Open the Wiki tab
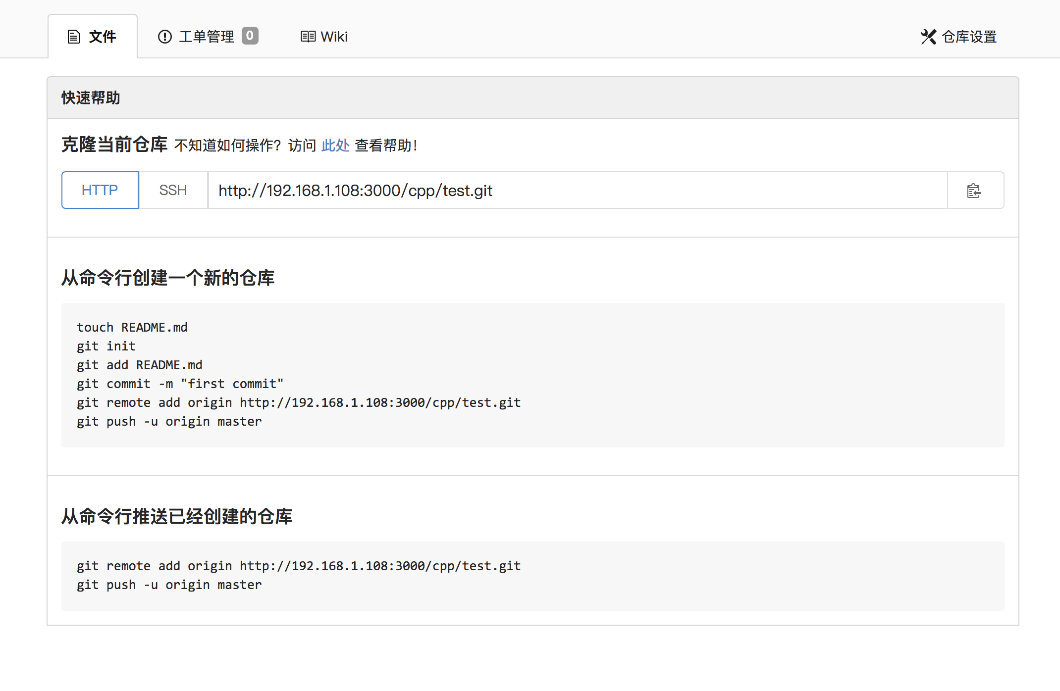Screen dimensions: 1060x691 324,37
